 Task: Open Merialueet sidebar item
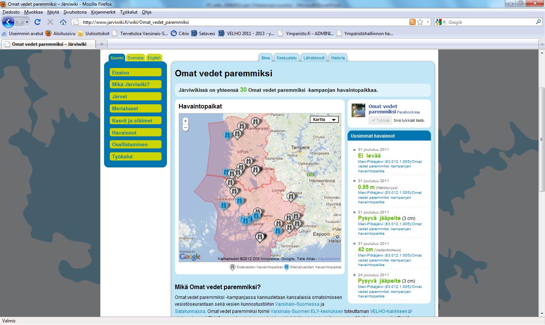[x=136, y=108]
